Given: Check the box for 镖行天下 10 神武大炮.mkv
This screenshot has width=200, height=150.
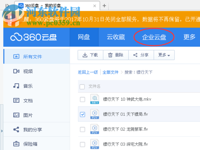Looking at the screenshot, I should [x=82, y=100].
